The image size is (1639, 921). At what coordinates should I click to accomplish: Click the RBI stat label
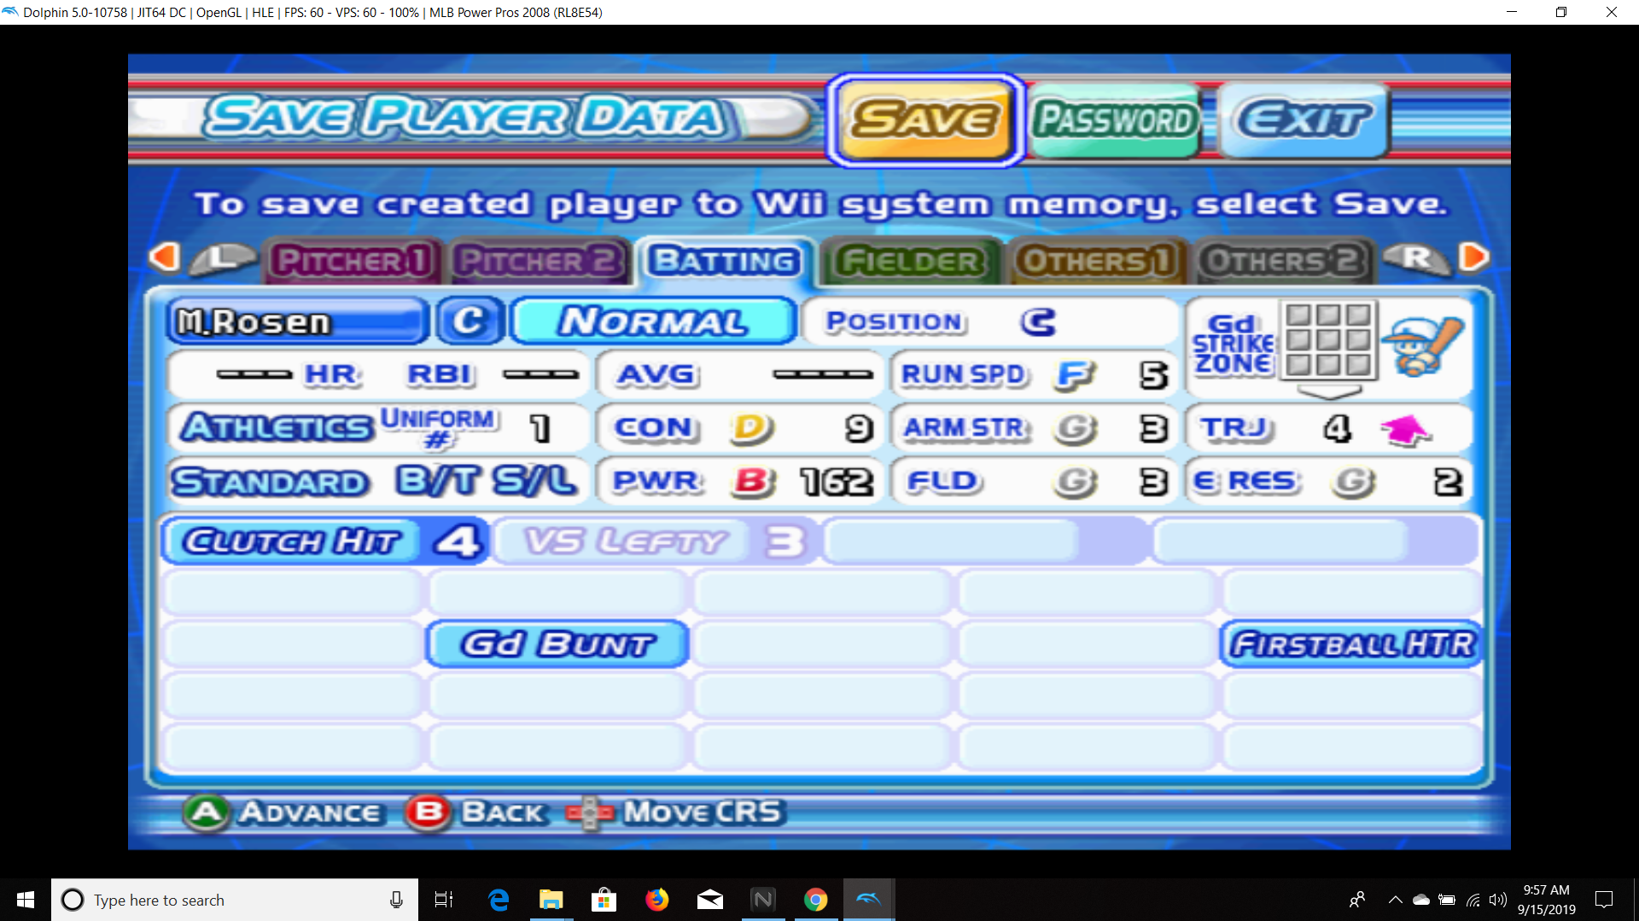(x=439, y=374)
